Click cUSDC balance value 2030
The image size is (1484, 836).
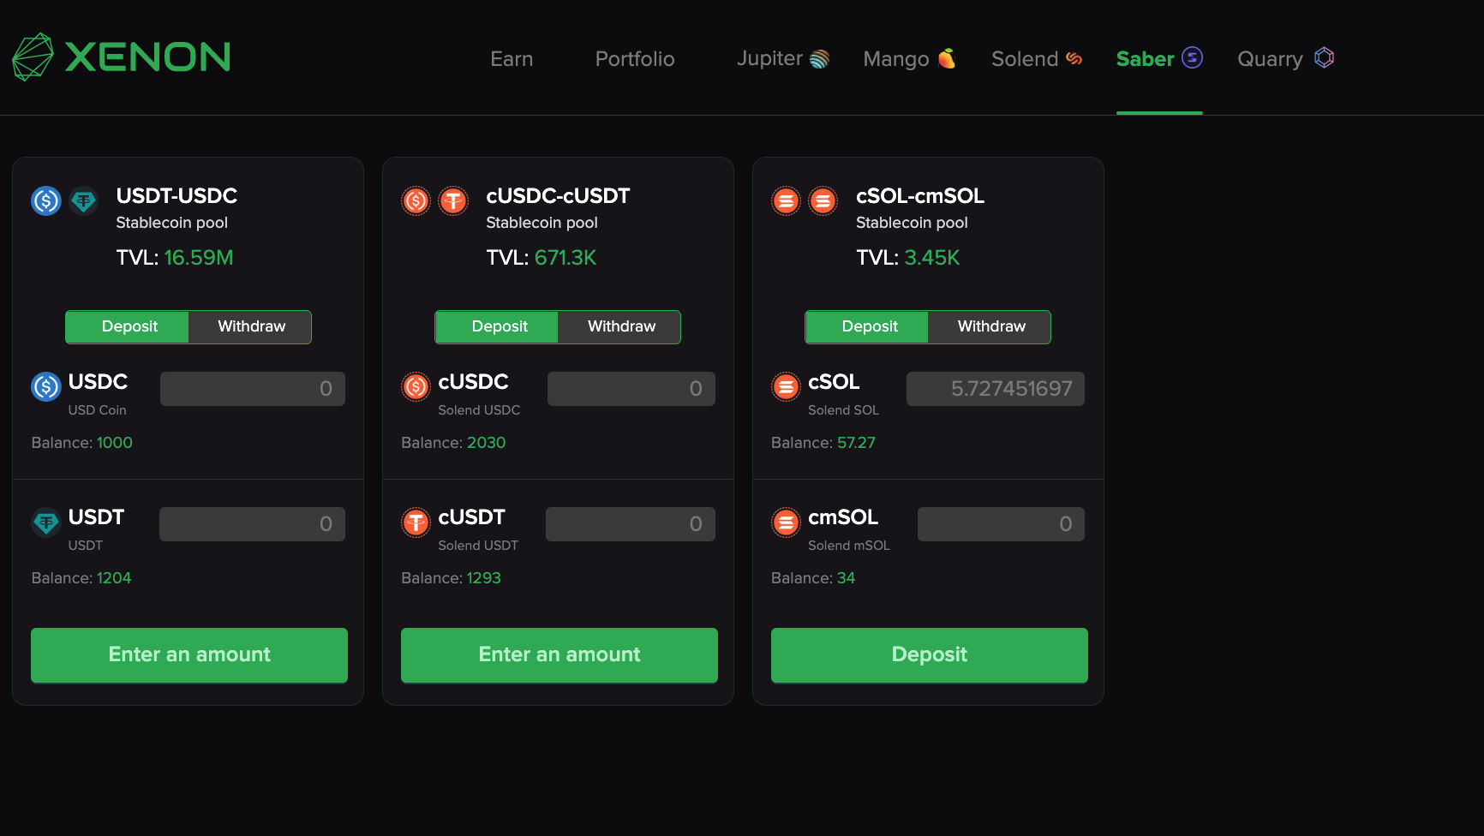point(486,443)
